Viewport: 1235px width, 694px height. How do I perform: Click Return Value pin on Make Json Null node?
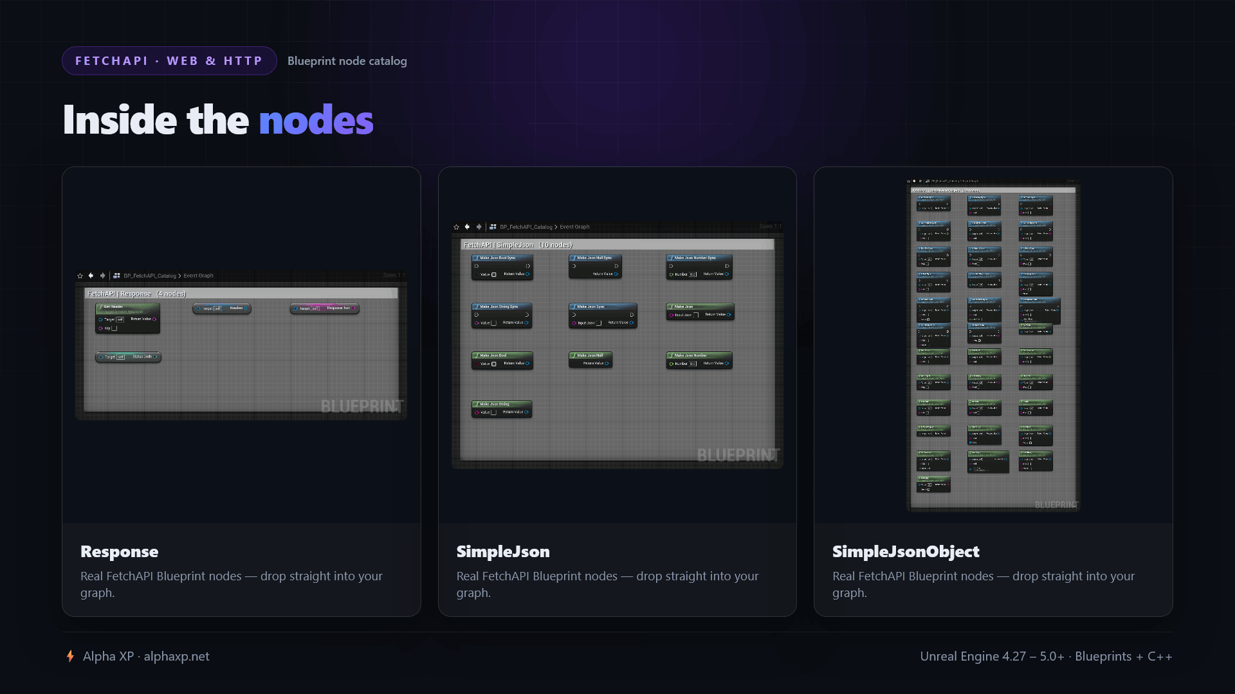607,363
